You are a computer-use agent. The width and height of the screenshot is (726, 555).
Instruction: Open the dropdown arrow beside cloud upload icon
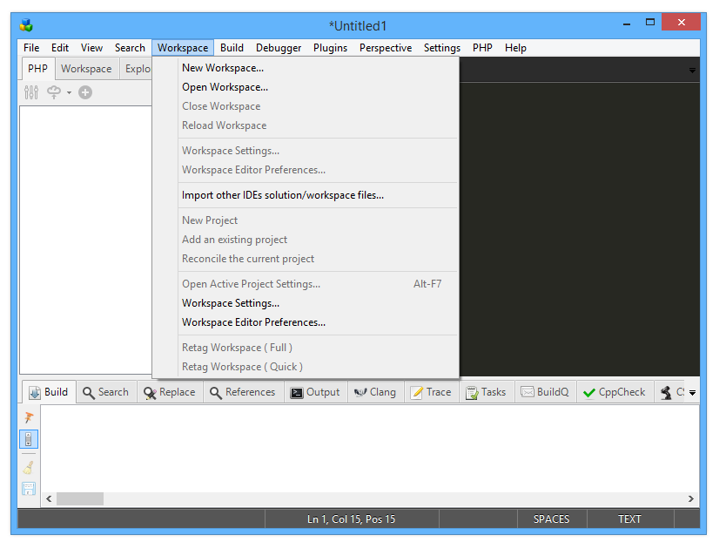(69, 93)
